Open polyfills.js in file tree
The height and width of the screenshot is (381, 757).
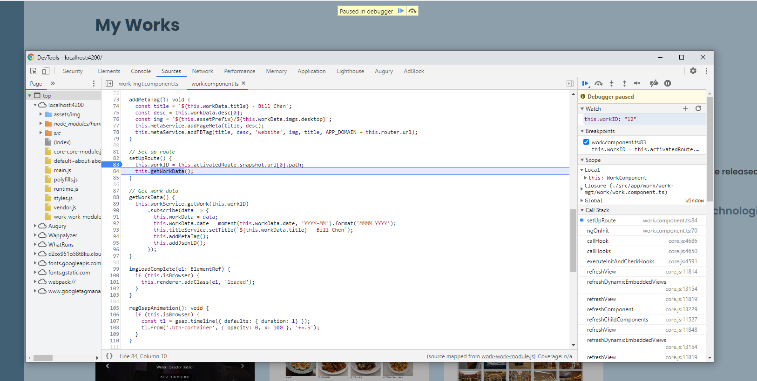click(66, 180)
